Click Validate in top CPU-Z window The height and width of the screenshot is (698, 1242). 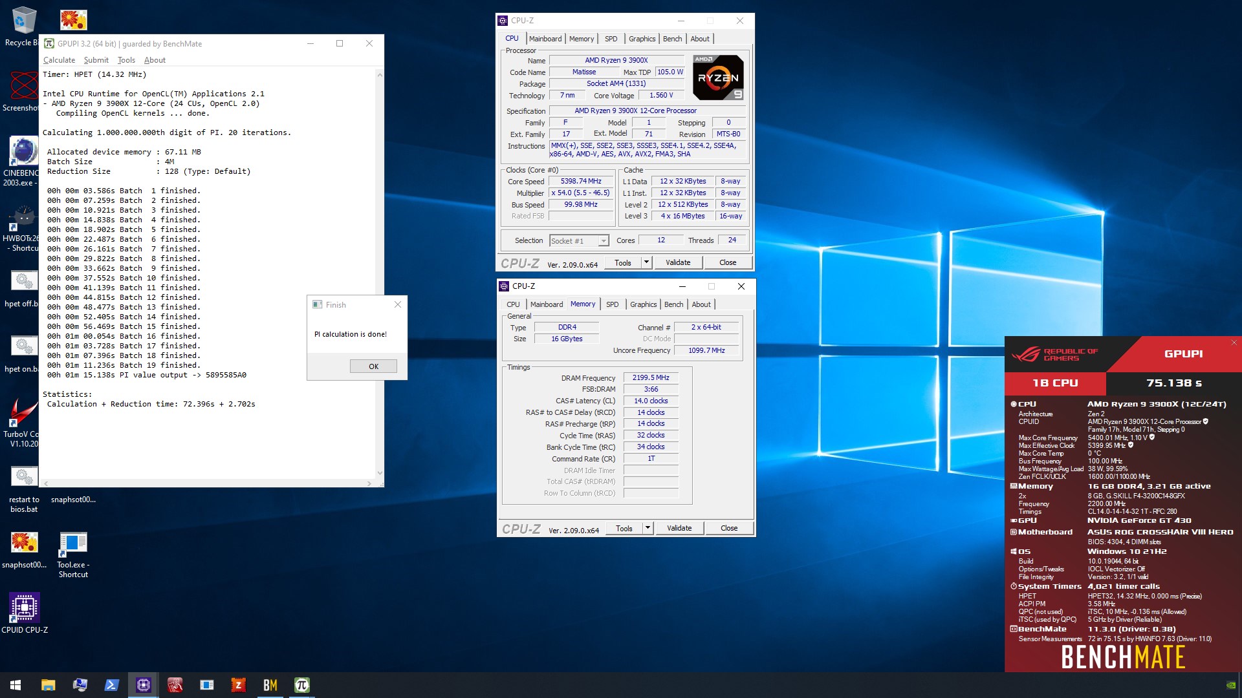point(677,262)
